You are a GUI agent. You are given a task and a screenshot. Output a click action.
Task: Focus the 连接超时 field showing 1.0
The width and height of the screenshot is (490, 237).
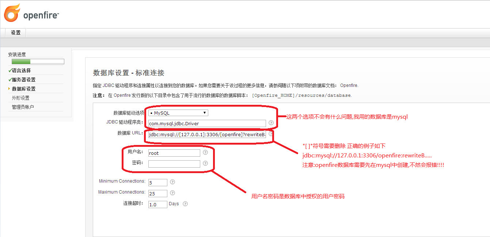point(158,204)
